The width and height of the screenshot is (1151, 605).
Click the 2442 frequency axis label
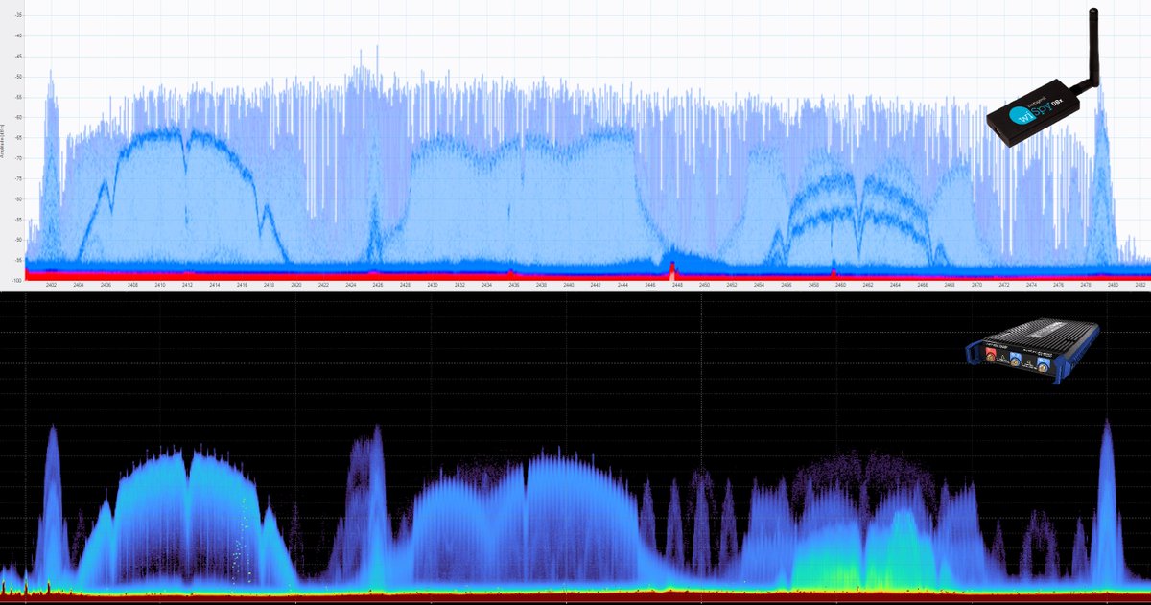tap(596, 285)
